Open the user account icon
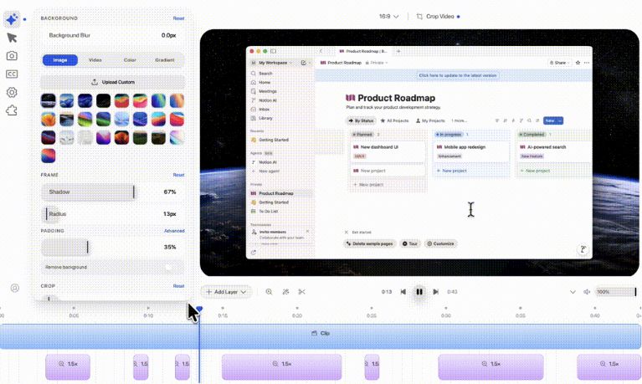This screenshot has height=384, width=642. (x=15, y=288)
